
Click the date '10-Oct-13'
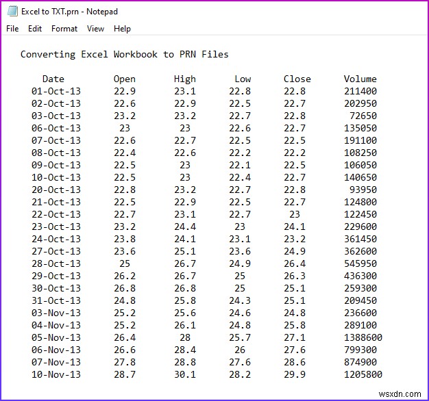coord(56,177)
